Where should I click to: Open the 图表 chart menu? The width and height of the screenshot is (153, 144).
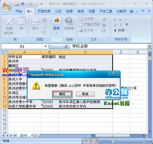[57, 25]
